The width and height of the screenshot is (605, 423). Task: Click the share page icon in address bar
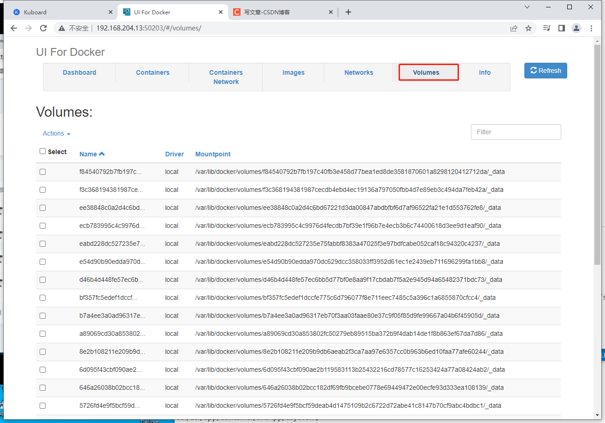(514, 28)
